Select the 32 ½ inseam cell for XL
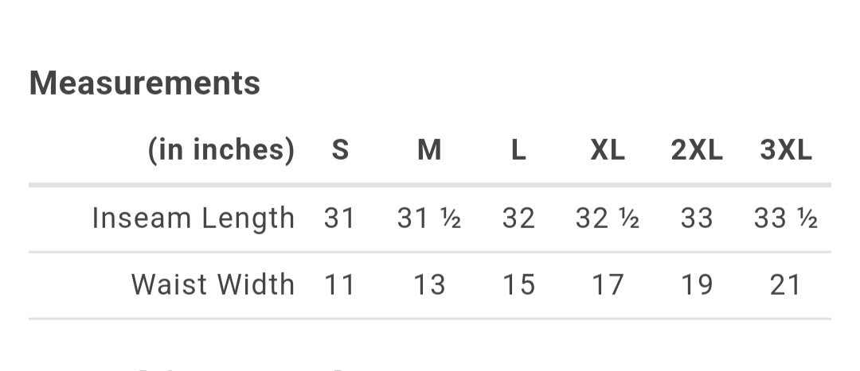This screenshot has width=860, height=371. pyautogui.click(x=608, y=218)
